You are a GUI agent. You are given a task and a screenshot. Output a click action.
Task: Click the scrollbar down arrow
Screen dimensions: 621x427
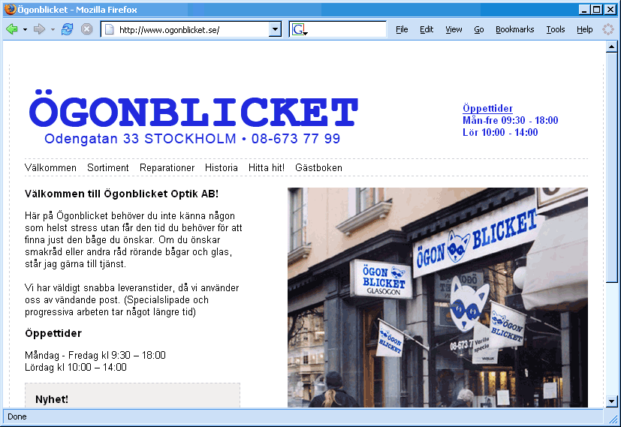(x=612, y=401)
